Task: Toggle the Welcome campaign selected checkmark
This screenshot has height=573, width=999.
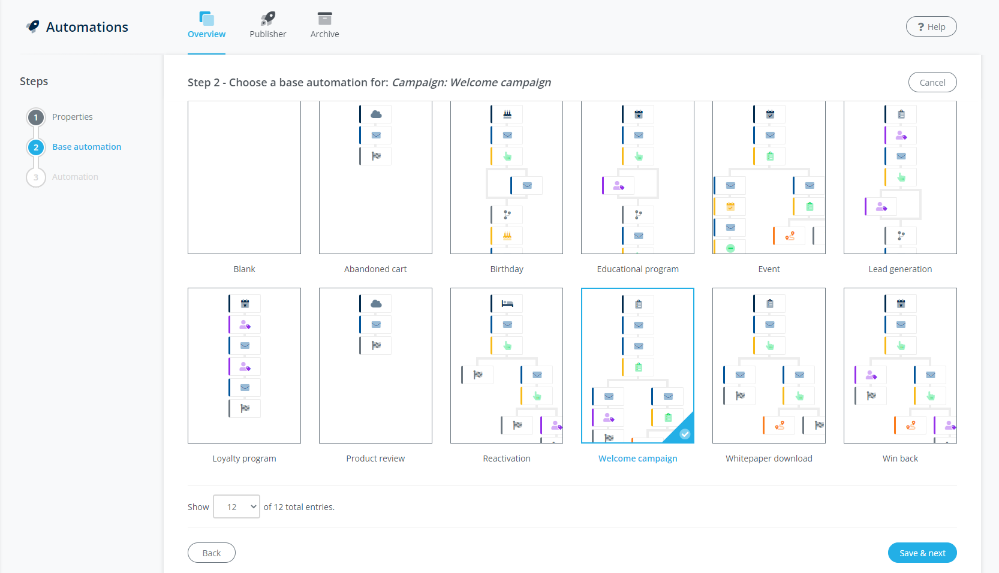Action: [x=685, y=434]
